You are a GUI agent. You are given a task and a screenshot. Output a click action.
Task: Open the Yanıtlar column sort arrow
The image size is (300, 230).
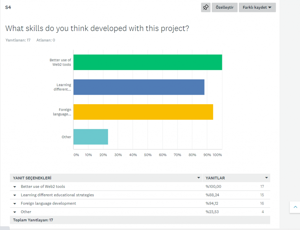coord(266,178)
